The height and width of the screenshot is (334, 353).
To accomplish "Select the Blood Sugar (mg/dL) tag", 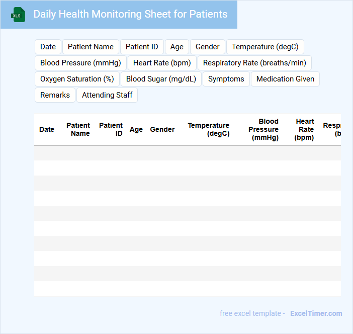I will 161,79.
